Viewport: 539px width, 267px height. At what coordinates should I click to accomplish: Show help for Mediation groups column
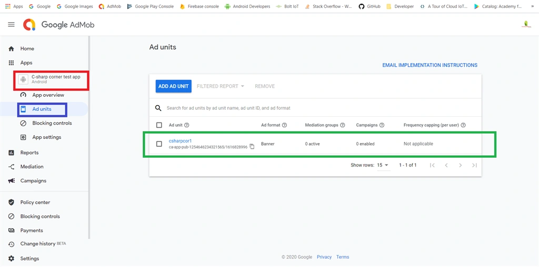342,125
